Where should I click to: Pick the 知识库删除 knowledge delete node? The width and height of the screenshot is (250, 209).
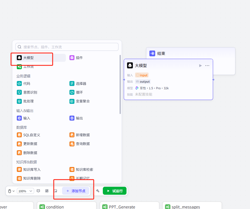(29, 178)
